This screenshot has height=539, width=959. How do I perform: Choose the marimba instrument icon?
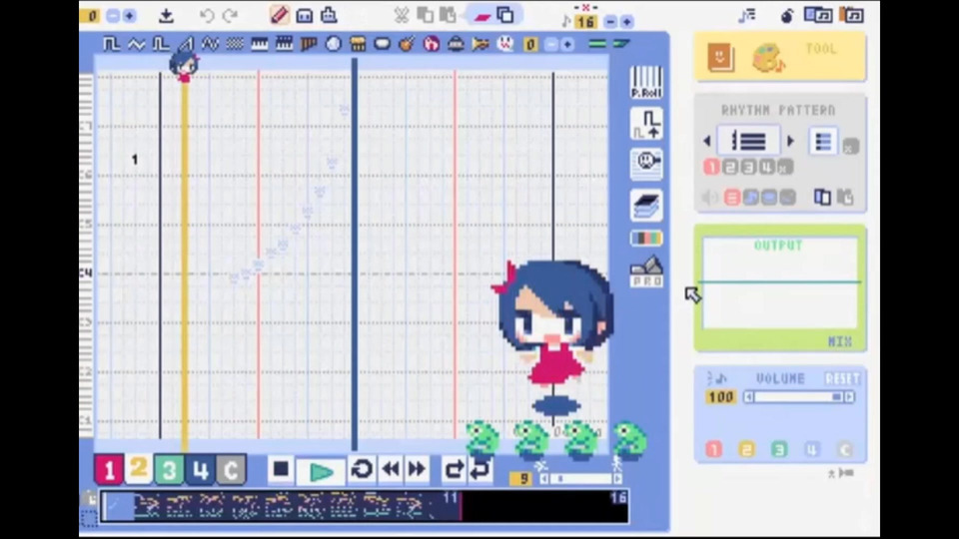(358, 44)
